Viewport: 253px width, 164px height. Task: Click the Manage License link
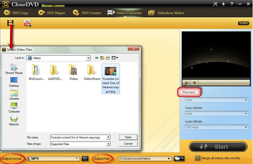[x=53, y=6]
